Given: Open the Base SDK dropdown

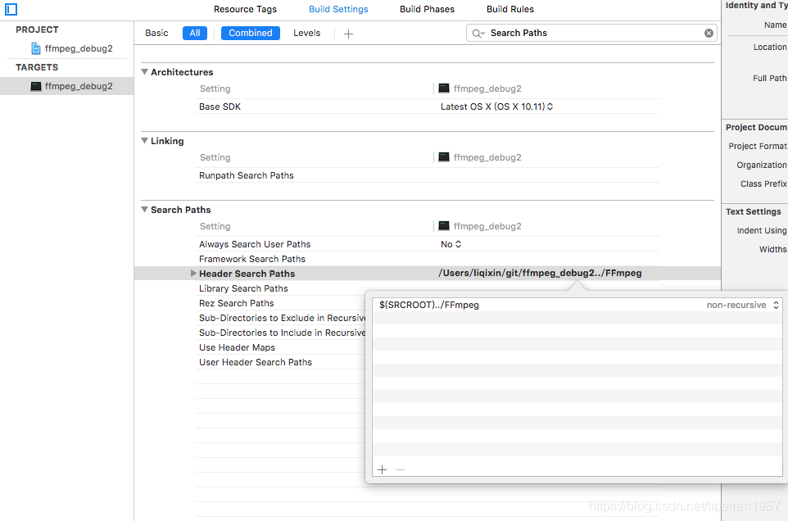Looking at the screenshot, I should 496,106.
